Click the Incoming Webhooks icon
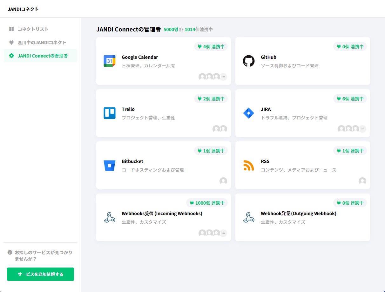The height and width of the screenshot is (292, 385). click(x=110, y=217)
